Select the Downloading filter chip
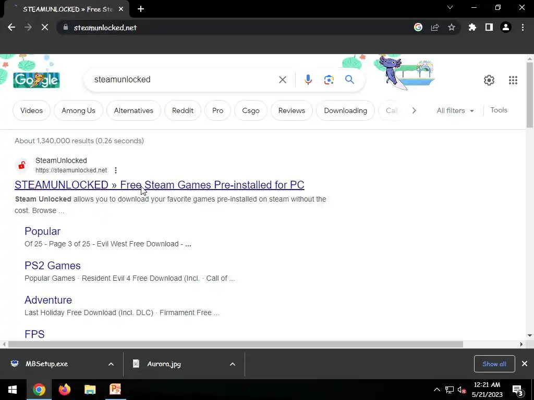 coord(345,110)
